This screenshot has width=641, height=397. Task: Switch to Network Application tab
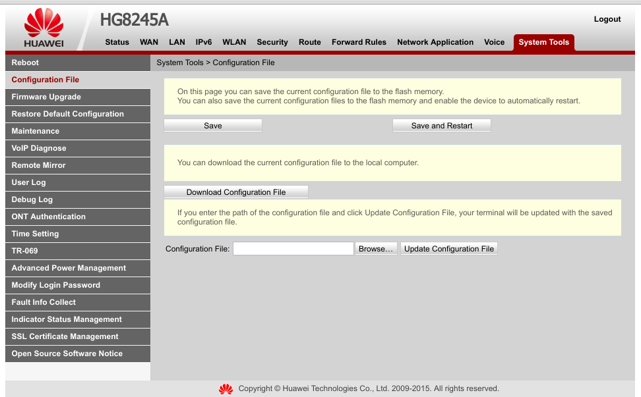435,42
